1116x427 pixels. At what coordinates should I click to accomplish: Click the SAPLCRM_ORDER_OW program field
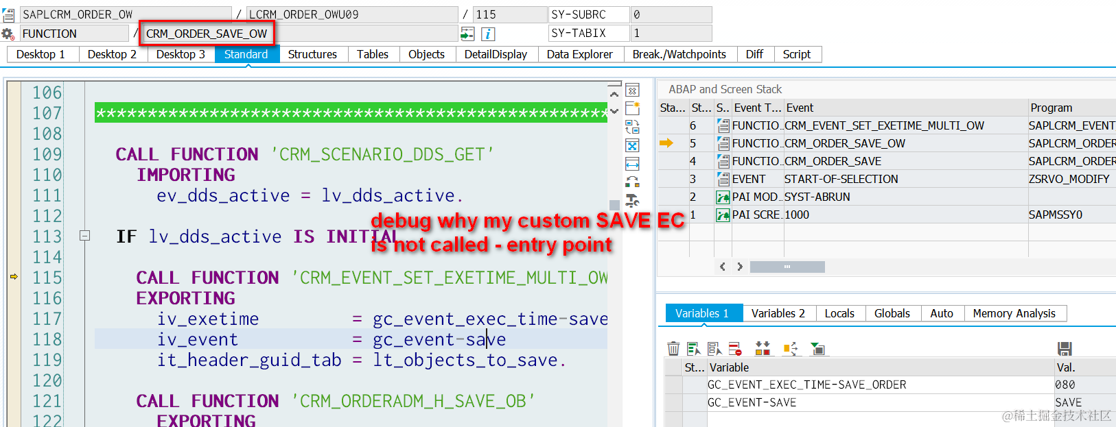coord(126,14)
